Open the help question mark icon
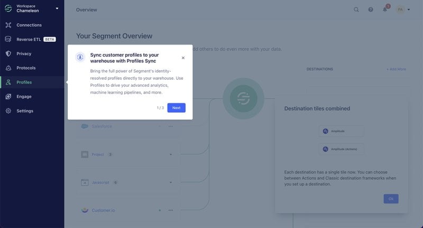The image size is (423, 228). tap(371, 10)
